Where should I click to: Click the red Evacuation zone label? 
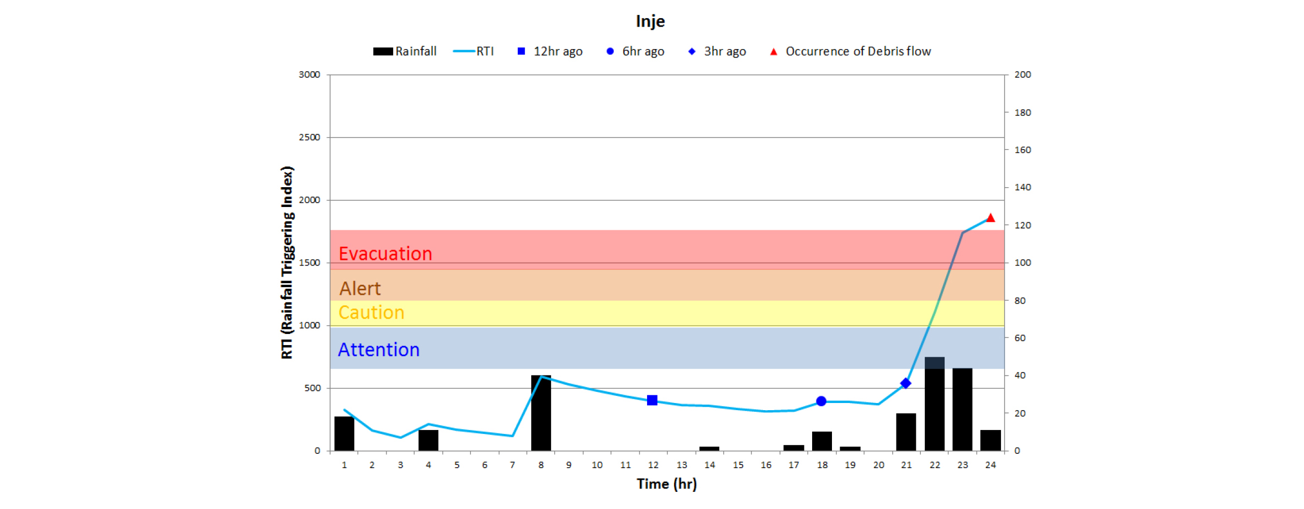click(x=385, y=254)
